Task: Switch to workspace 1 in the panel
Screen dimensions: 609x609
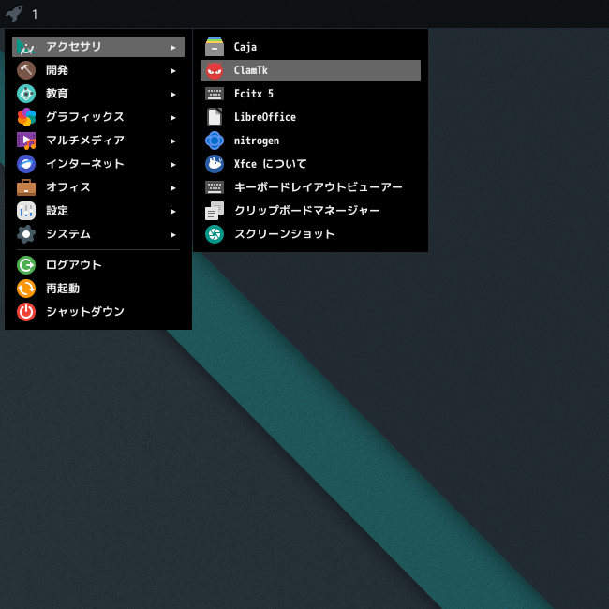Action: (x=35, y=14)
